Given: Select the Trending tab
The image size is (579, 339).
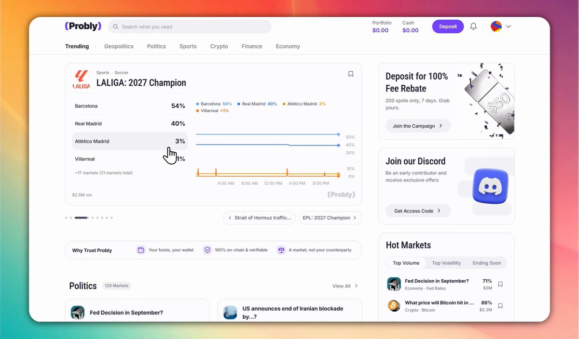Looking at the screenshot, I should [77, 46].
